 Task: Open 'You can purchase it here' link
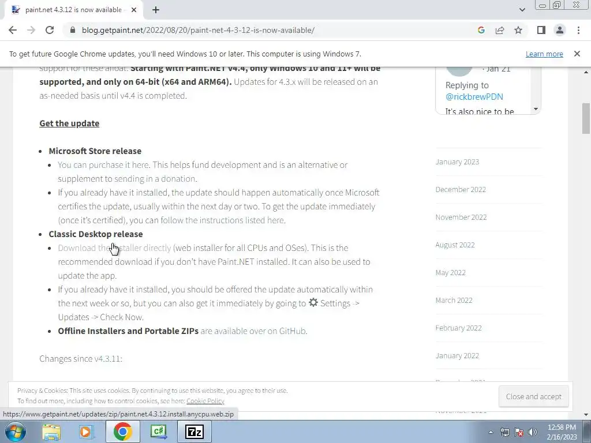tap(103, 165)
